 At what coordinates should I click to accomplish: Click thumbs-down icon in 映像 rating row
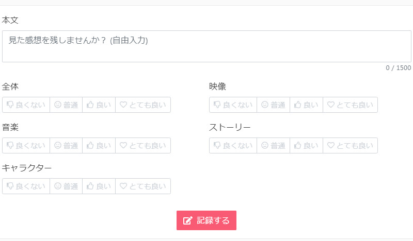217,105
